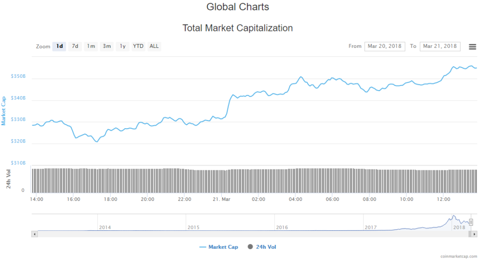The image size is (482, 259).
Task: Choose the 3m zoom range
Action: (107, 46)
